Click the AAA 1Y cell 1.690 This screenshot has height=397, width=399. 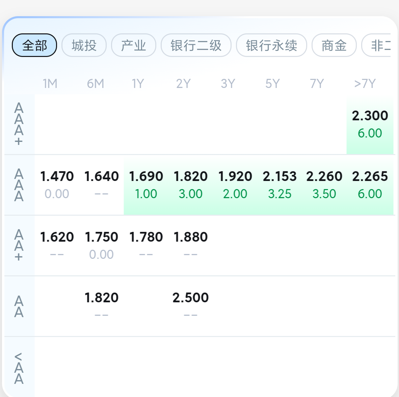point(146,185)
